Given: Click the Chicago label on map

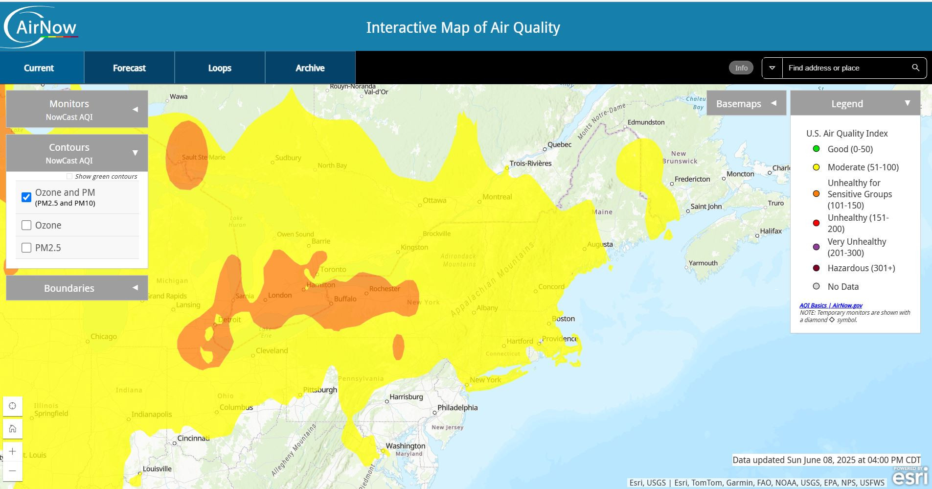Looking at the screenshot, I should pos(104,337).
